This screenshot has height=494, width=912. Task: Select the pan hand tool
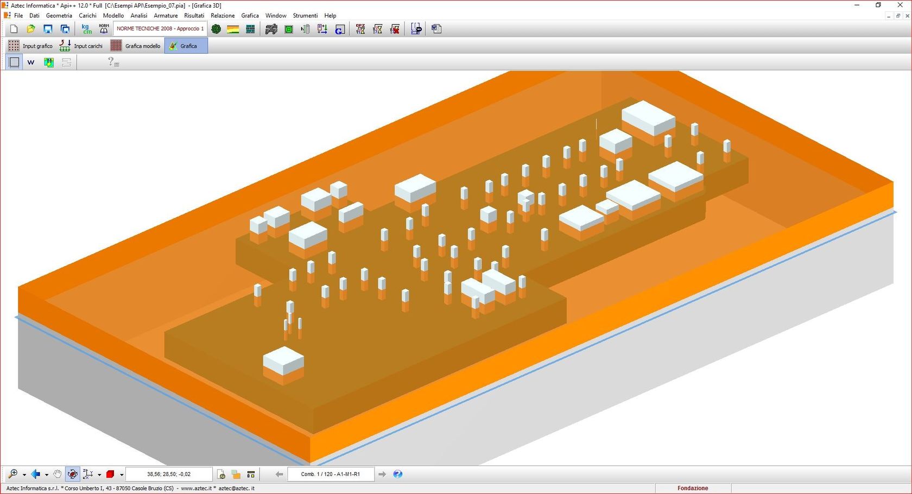pyautogui.click(x=57, y=474)
